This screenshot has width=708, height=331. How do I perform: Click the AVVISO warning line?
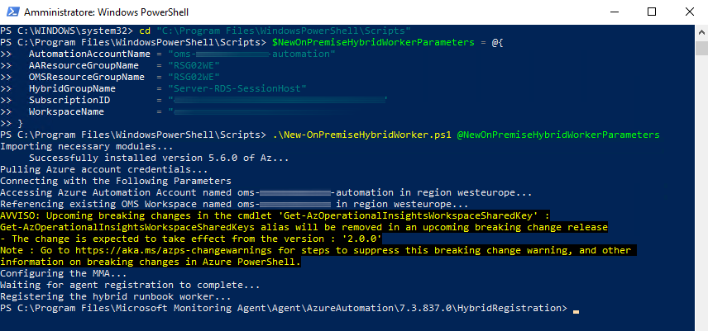tap(275, 215)
